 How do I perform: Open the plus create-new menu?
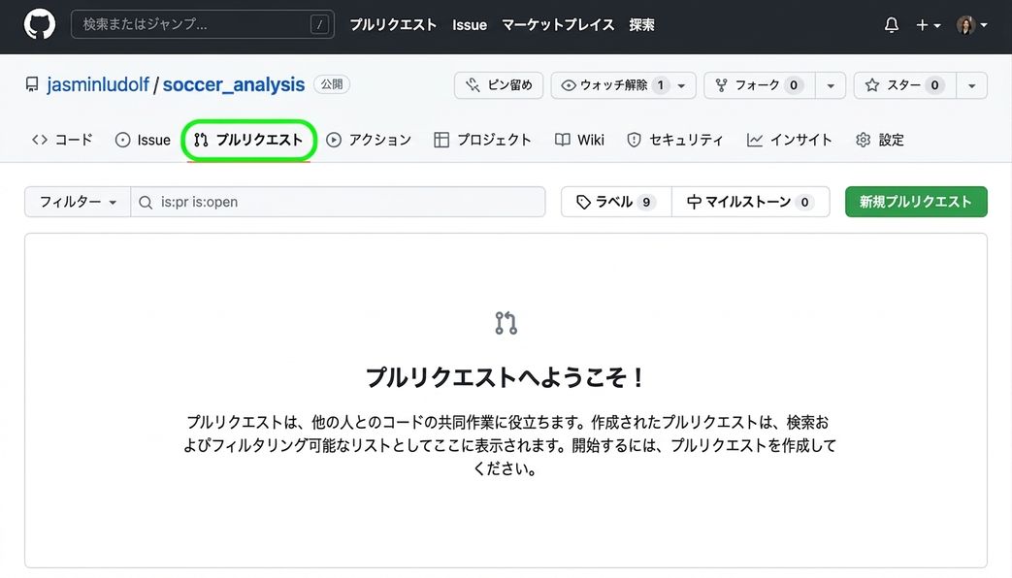(929, 25)
